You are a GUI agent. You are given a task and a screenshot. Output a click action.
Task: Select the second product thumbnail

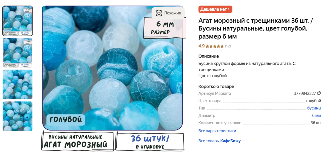[18, 53]
